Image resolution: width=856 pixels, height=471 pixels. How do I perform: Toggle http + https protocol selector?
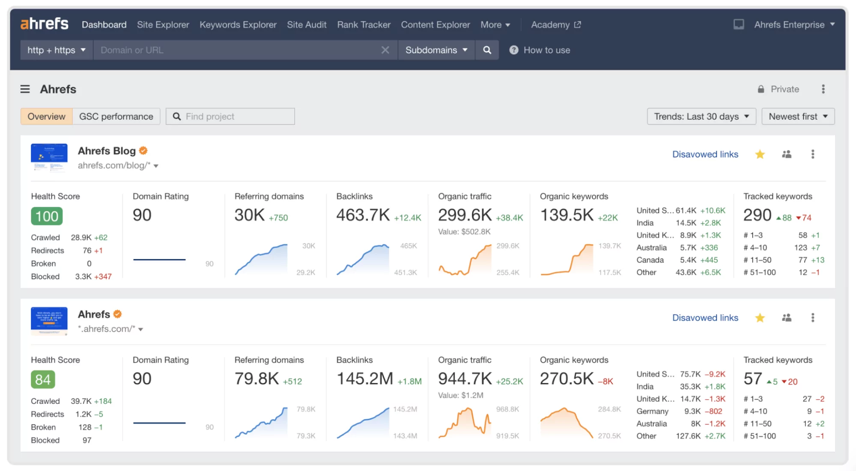click(55, 50)
